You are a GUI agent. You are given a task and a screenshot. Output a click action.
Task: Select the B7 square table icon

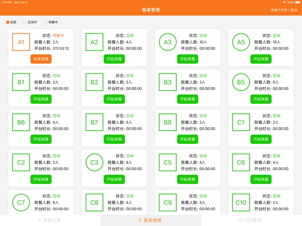pyautogui.click(x=94, y=122)
